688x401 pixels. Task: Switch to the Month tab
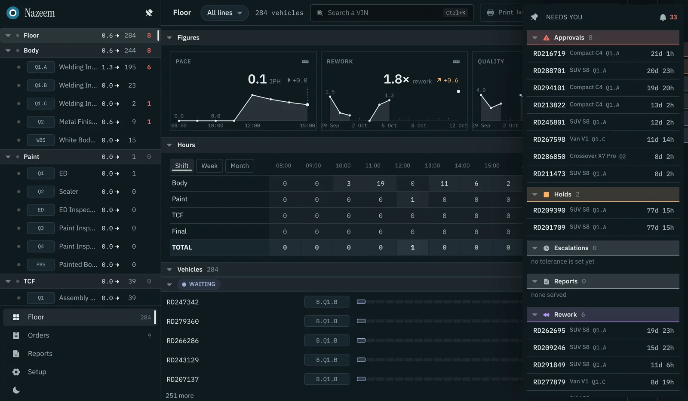click(240, 166)
